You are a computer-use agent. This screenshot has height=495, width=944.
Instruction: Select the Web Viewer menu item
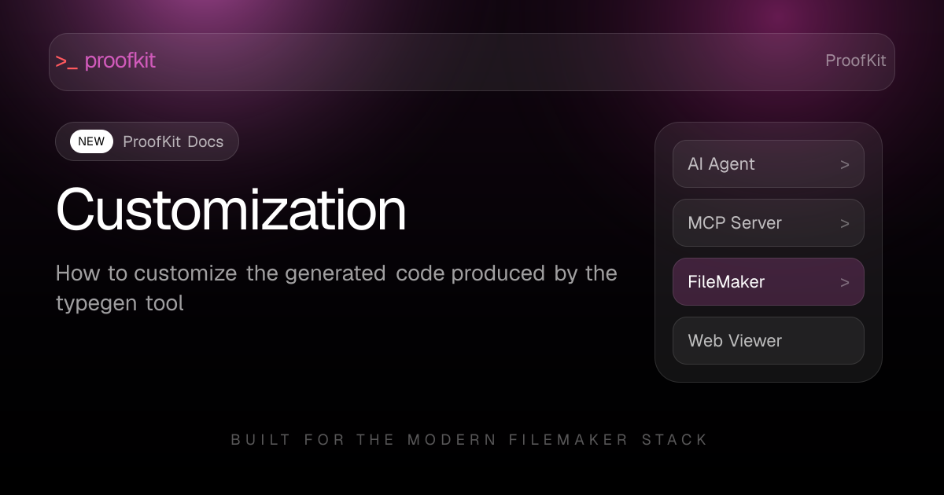[769, 341]
